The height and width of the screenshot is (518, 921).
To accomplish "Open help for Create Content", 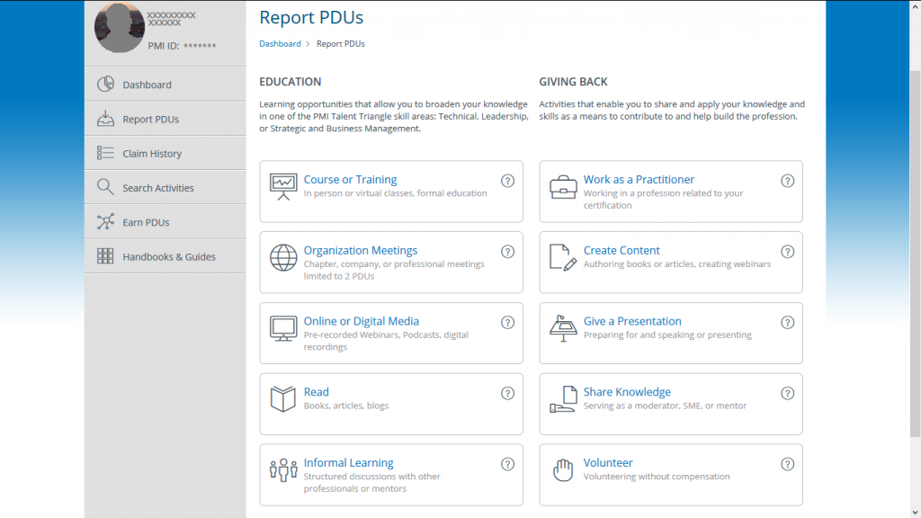I will [x=787, y=252].
